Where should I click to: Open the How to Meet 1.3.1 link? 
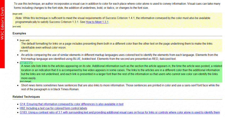coord(97,22)
